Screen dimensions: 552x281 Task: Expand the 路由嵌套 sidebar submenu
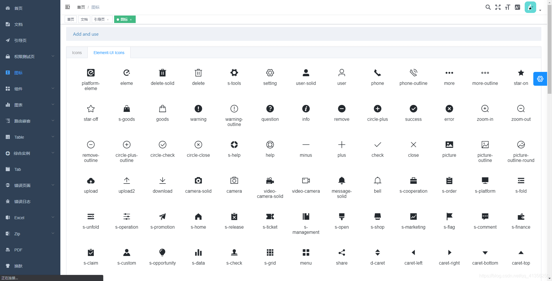point(30,121)
